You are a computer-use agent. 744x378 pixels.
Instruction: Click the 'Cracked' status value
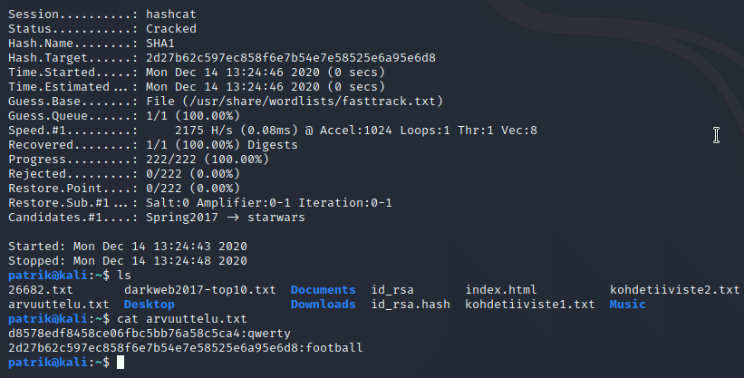171,29
